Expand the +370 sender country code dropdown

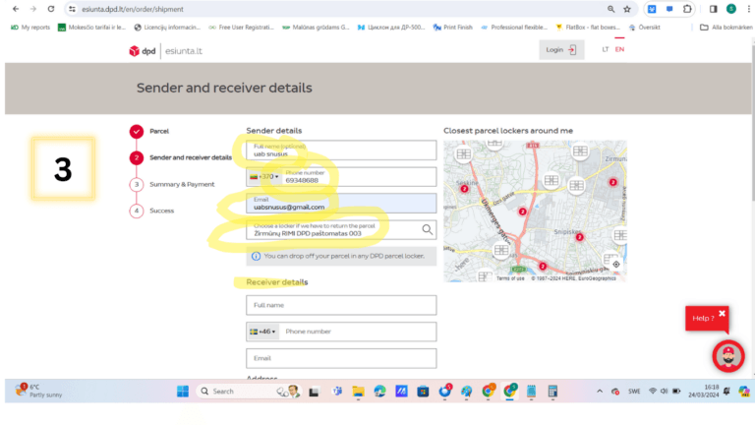point(263,177)
